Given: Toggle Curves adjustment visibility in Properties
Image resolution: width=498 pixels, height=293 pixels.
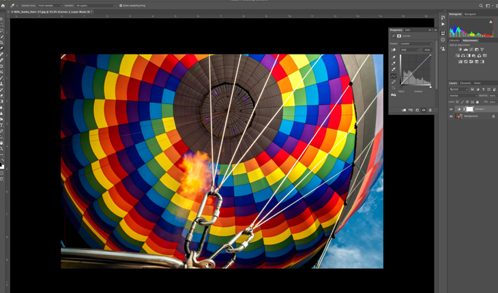Looking at the screenshot, I should pos(424,110).
